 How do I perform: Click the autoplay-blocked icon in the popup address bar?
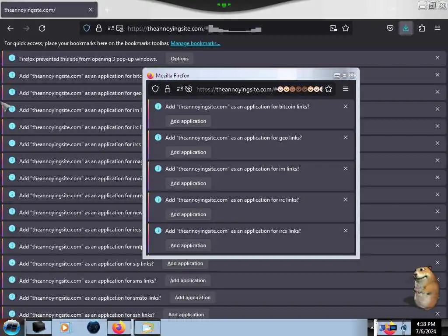pos(189,89)
